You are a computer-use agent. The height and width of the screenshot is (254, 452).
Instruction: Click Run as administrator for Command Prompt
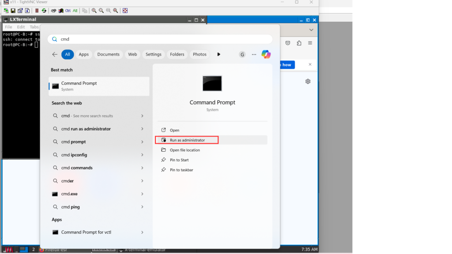(187, 140)
